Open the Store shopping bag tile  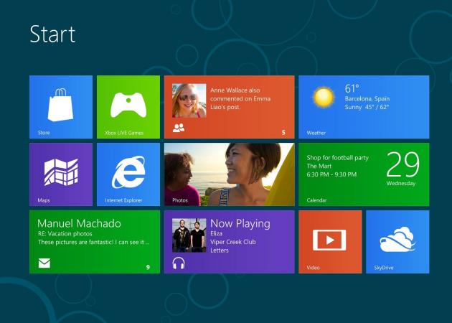pyautogui.click(x=60, y=106)
